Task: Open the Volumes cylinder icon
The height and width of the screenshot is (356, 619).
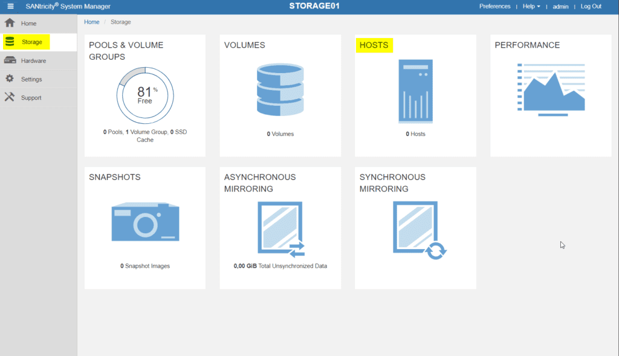Action: 280,88
